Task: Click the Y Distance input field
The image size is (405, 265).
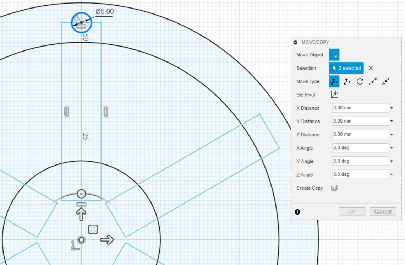Action: (360, 121)
